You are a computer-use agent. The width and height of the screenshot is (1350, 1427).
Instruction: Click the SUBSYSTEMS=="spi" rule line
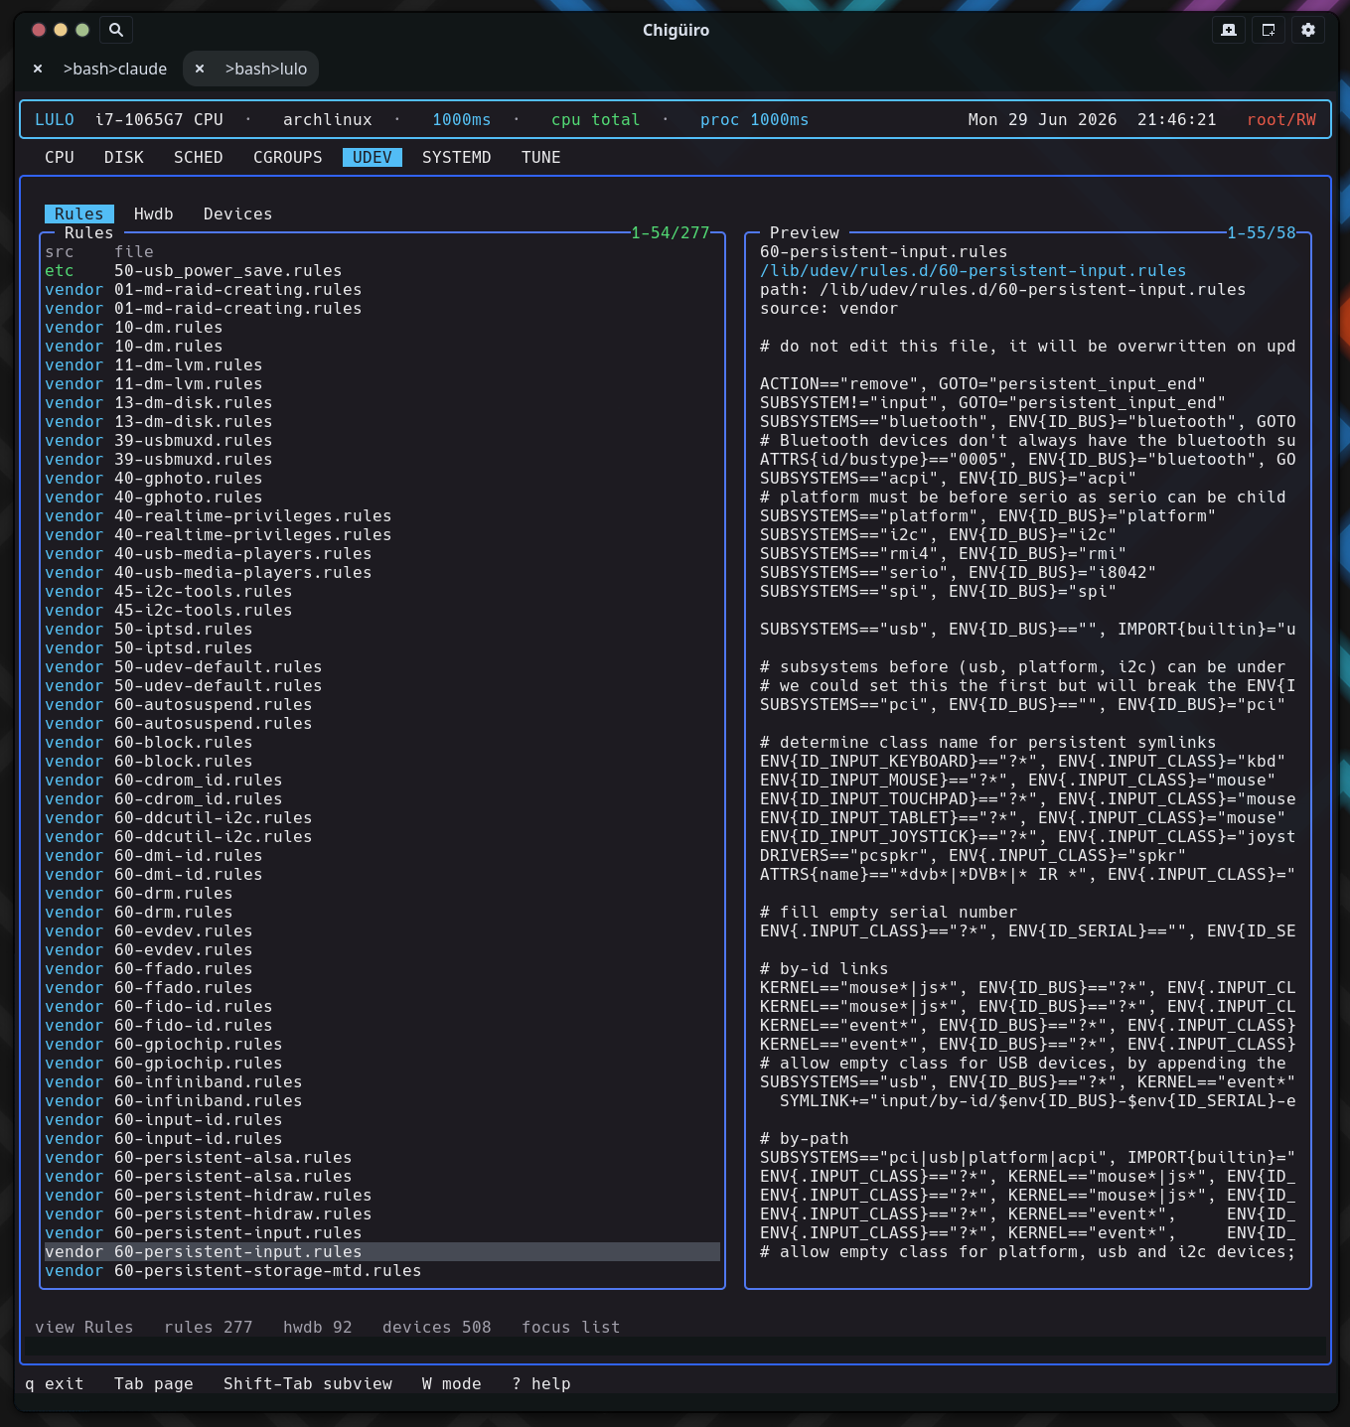[x=939, y=591]
